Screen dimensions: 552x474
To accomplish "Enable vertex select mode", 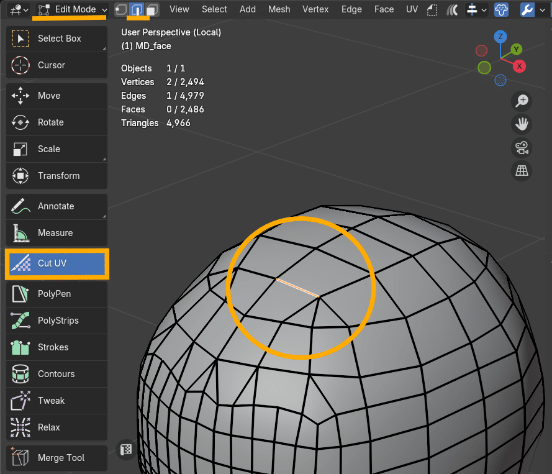I will pyautogui.click(x=120, y=9).
